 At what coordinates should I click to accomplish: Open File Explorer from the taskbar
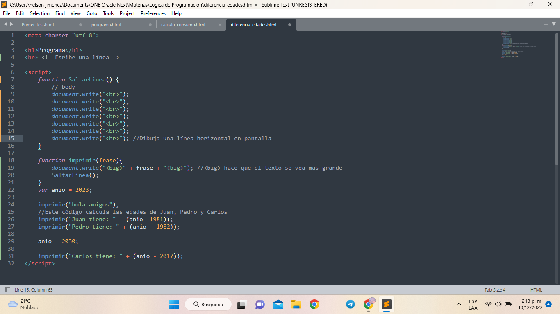point(296,304)
